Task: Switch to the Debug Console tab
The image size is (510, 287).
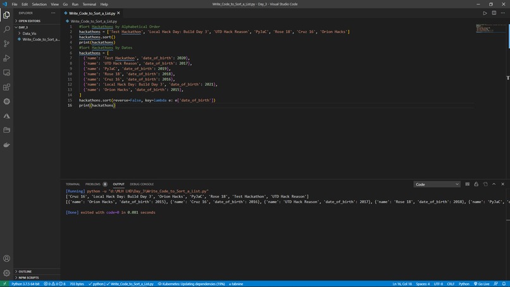Action: [142, 184]
